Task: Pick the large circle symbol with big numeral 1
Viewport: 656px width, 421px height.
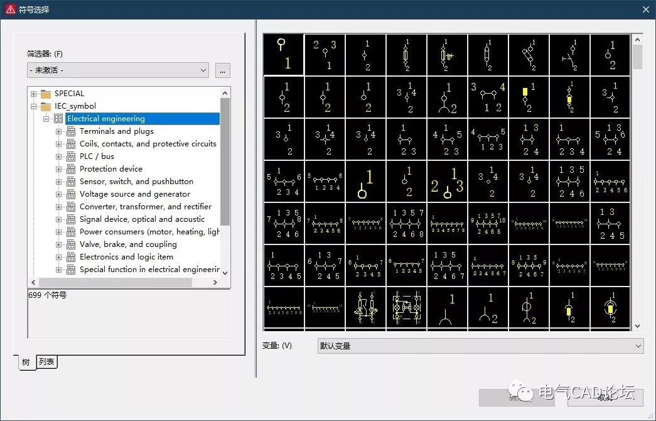Action: (365, 182)
